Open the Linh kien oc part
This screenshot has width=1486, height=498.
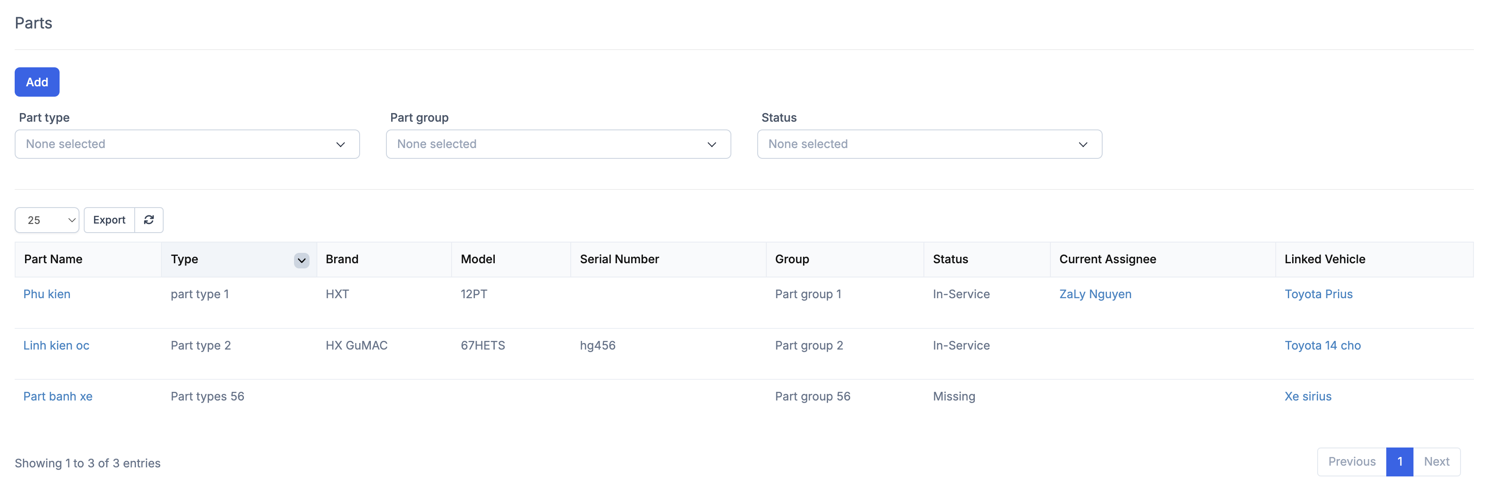pyautogui.click(x=56, y=345)
